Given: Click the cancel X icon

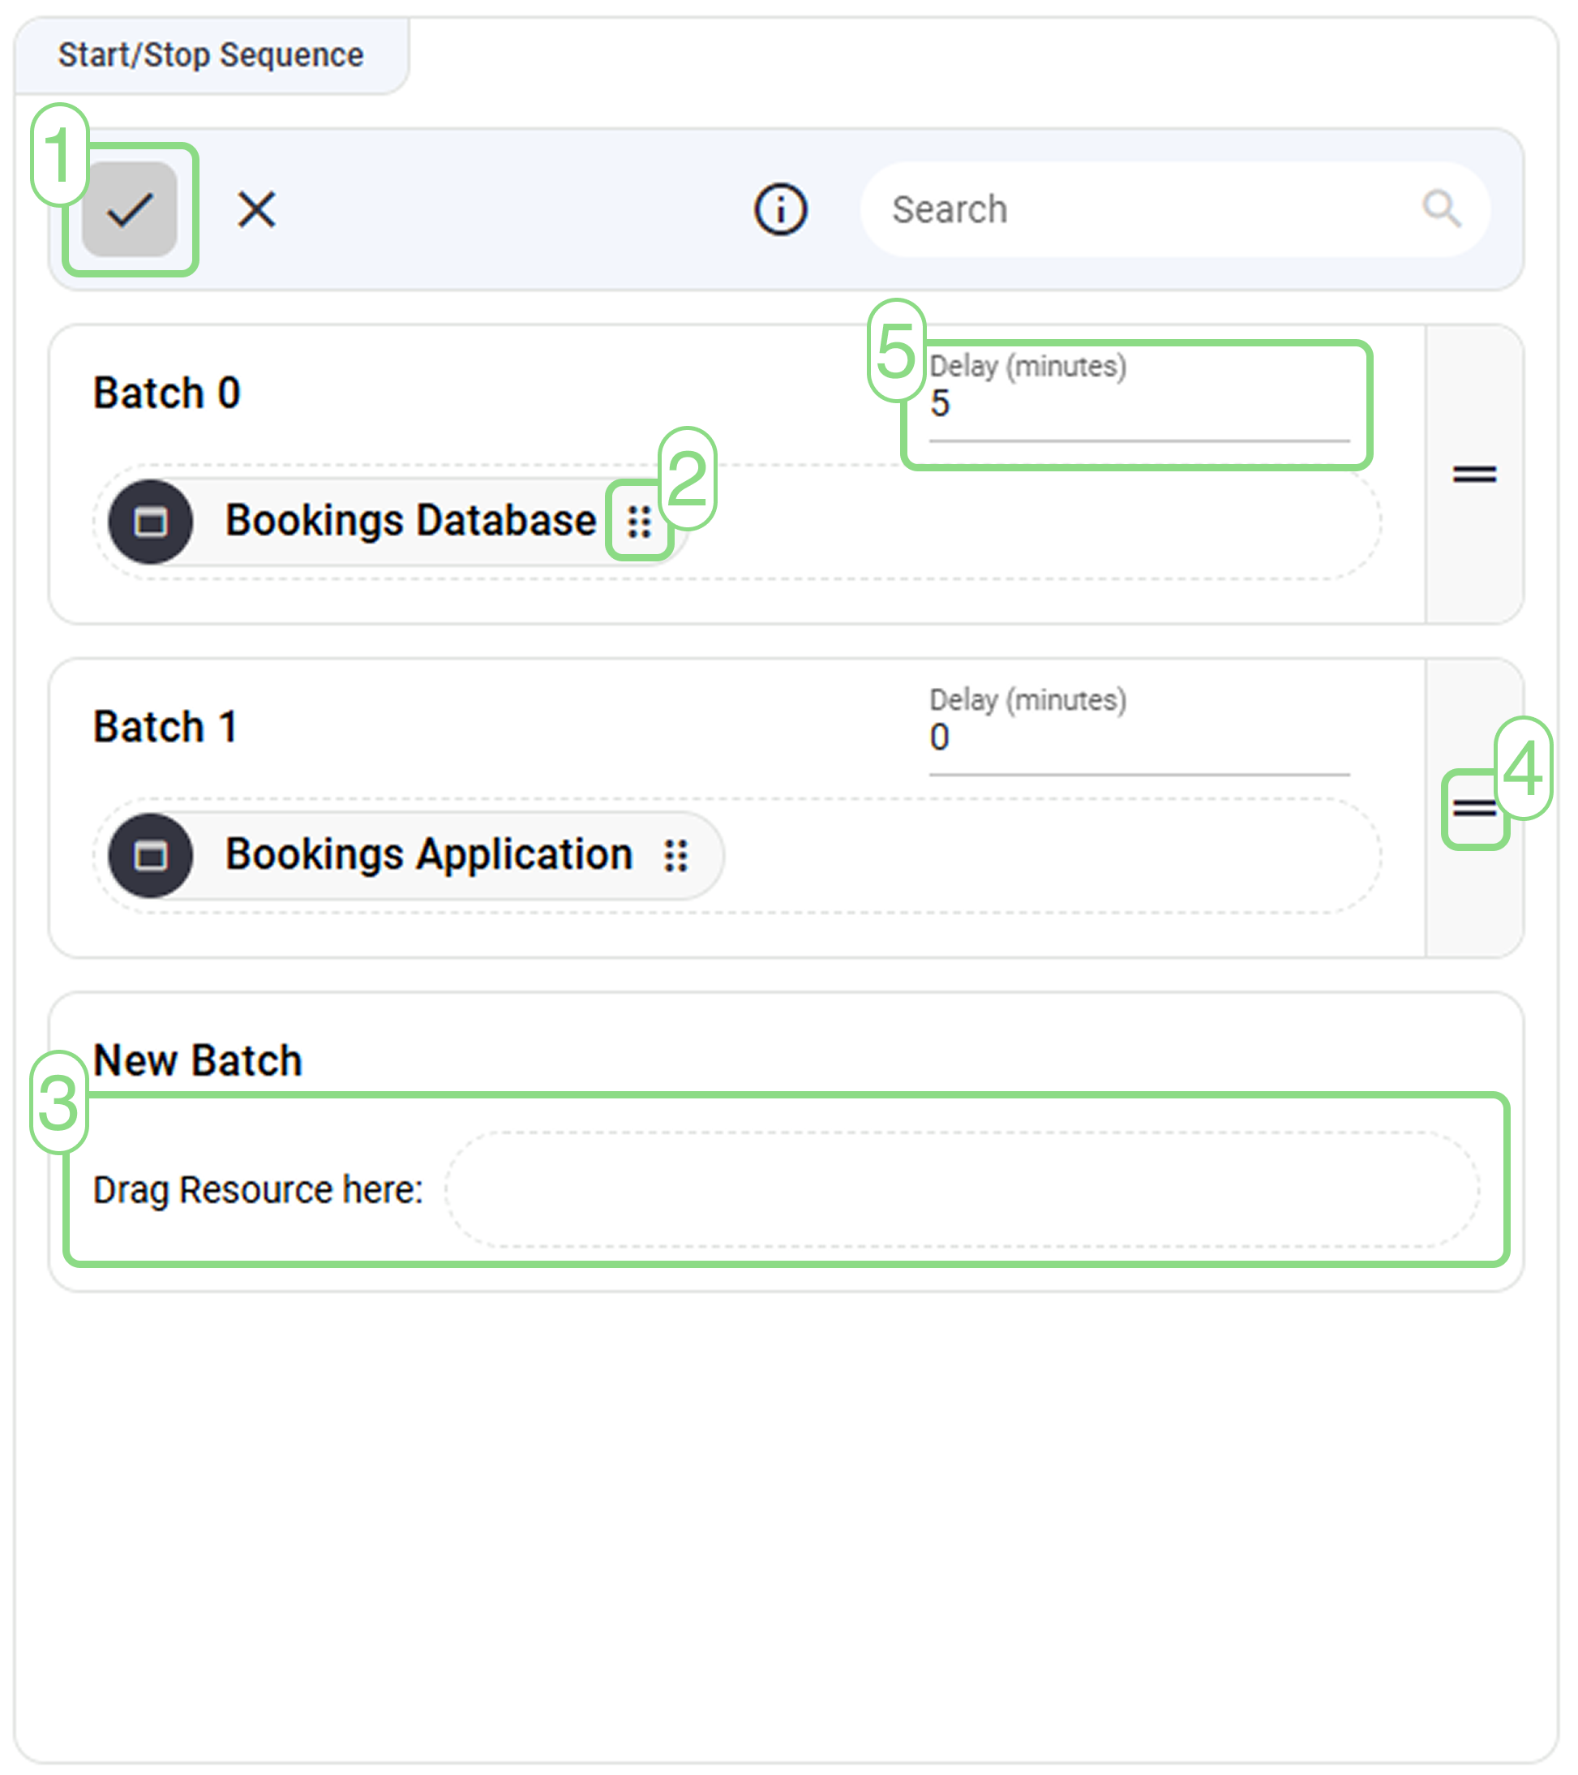Looking at the screenshot, I should pyautogui.click(x=256, y=208).
